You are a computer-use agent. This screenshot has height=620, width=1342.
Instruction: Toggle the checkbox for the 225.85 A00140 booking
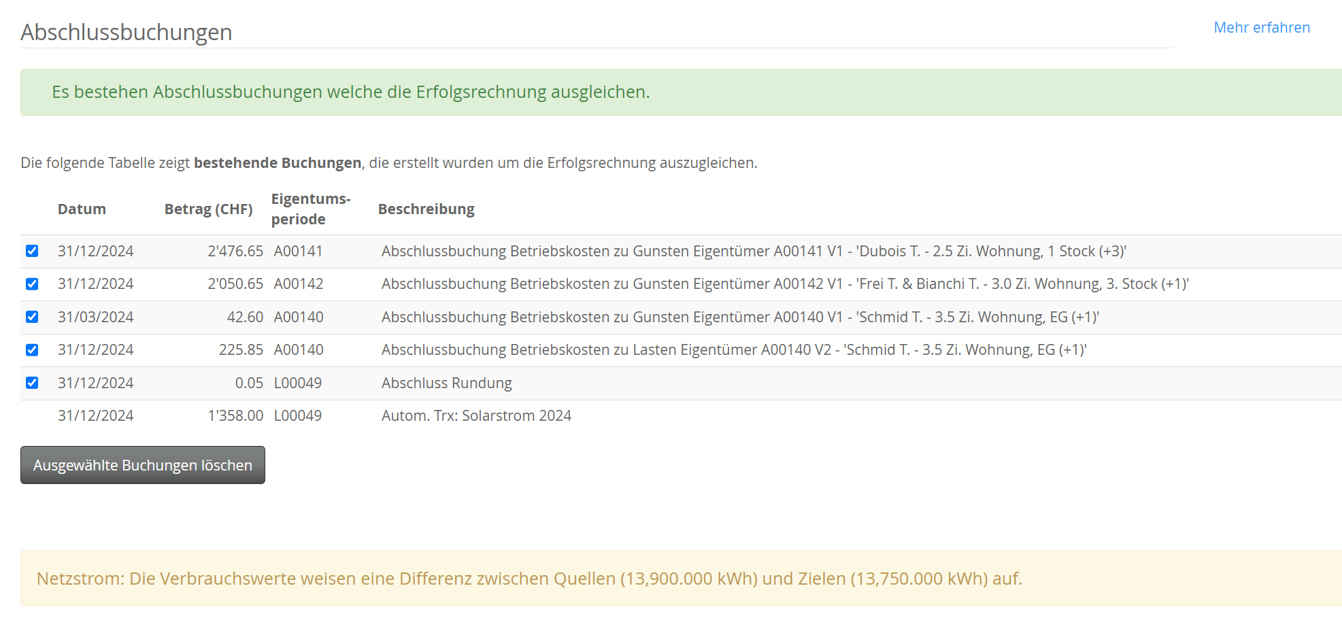[x=32, y=349]
